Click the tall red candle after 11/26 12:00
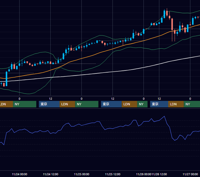 172,24
